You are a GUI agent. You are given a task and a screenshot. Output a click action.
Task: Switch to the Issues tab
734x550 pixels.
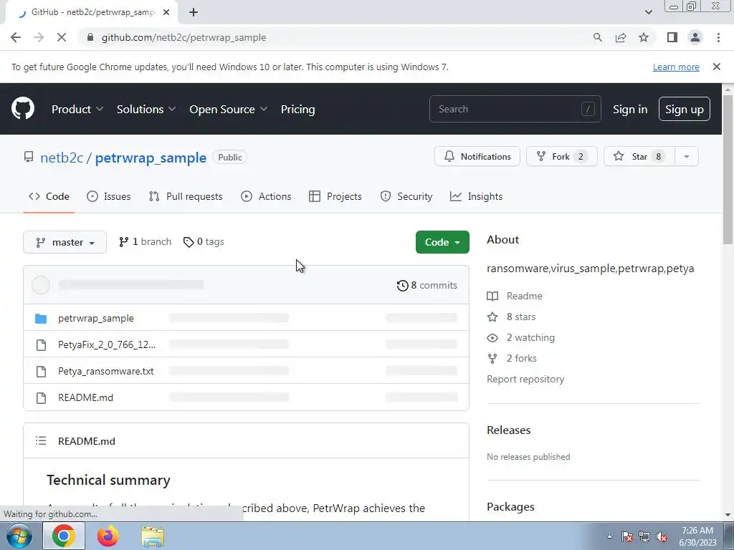[109, 196]
